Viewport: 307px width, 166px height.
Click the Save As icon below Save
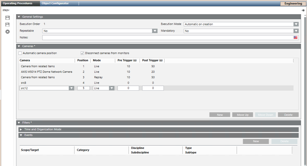pyautogui.click(x=7, y=25)
